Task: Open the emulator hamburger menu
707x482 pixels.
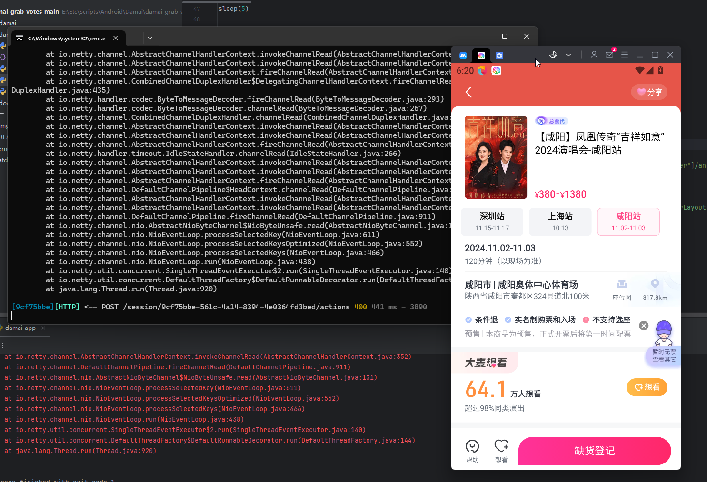Action: [625, 55]
